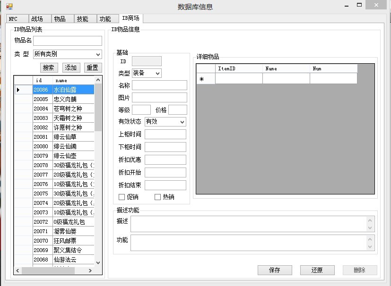Maximize the 数据库信息 window
Screen dimensions: 391x286
pyautogui.click(x=359, y=5)
